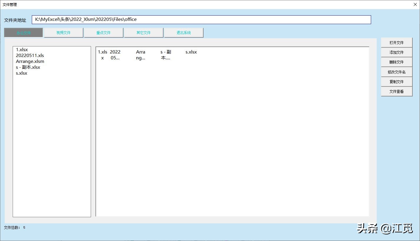
Task: Pick s.xlsx in the left file list
Action: tap(22, 73)
